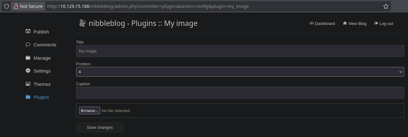Viewport: 408px width, 137px height.
Task: Log out of the admin panel
Action: [384, 23]
